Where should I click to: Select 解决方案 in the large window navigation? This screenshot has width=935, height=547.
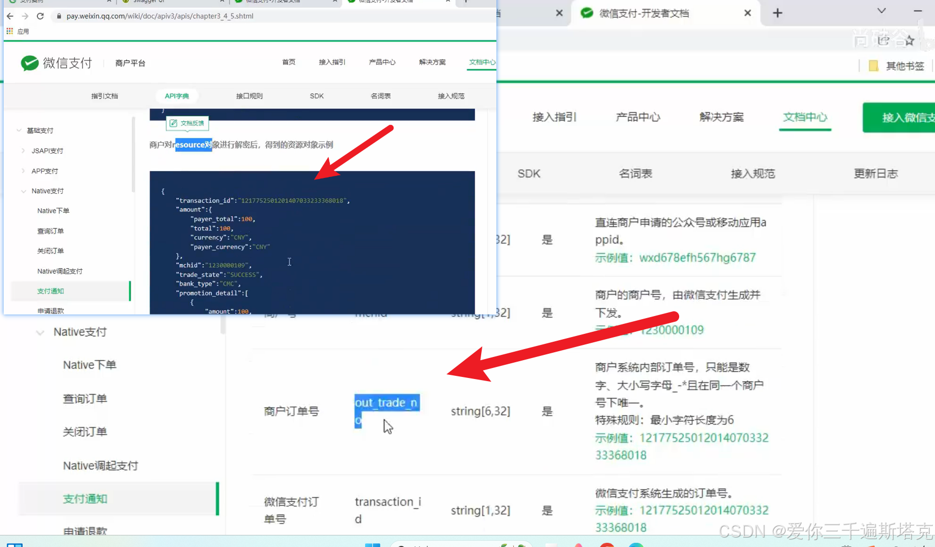(x=721, y=117)
